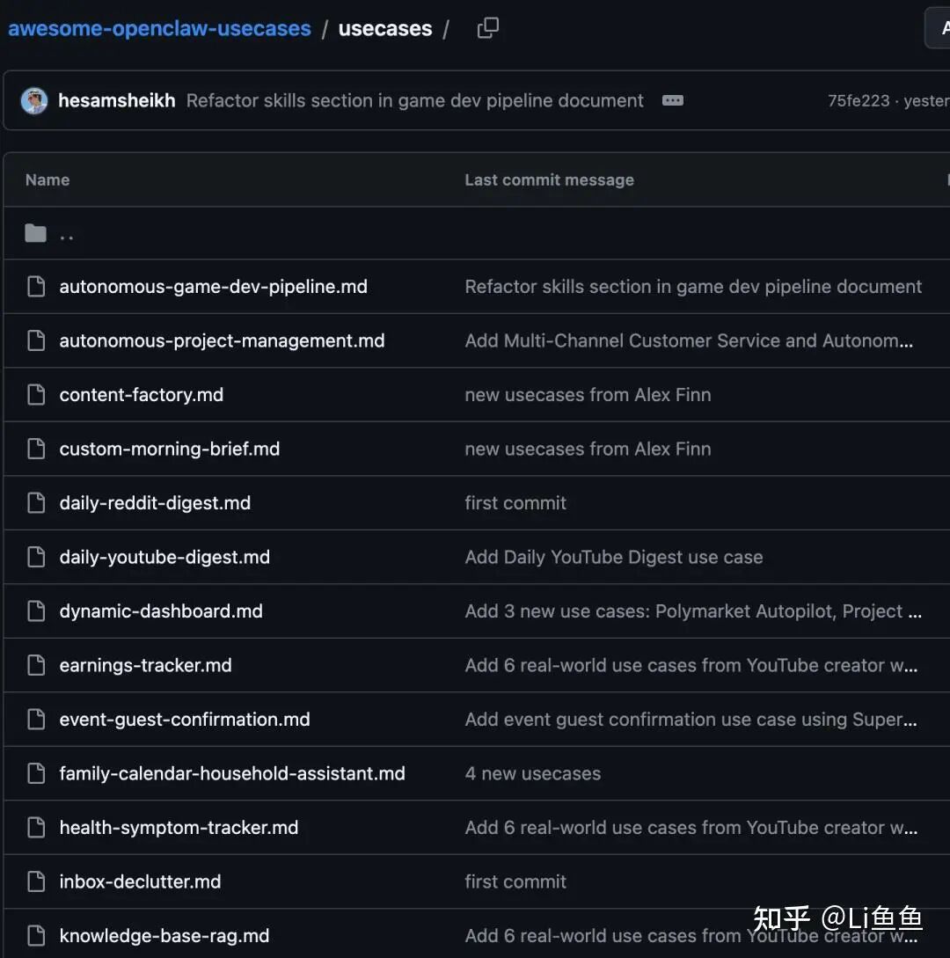Open the usecases breadcrumb link
This screenshot has width=950, height=958.
[x=384, y=27]
